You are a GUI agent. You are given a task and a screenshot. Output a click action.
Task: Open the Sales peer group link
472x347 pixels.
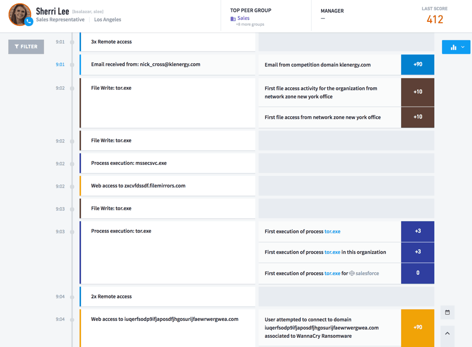[x=243, y=18]
